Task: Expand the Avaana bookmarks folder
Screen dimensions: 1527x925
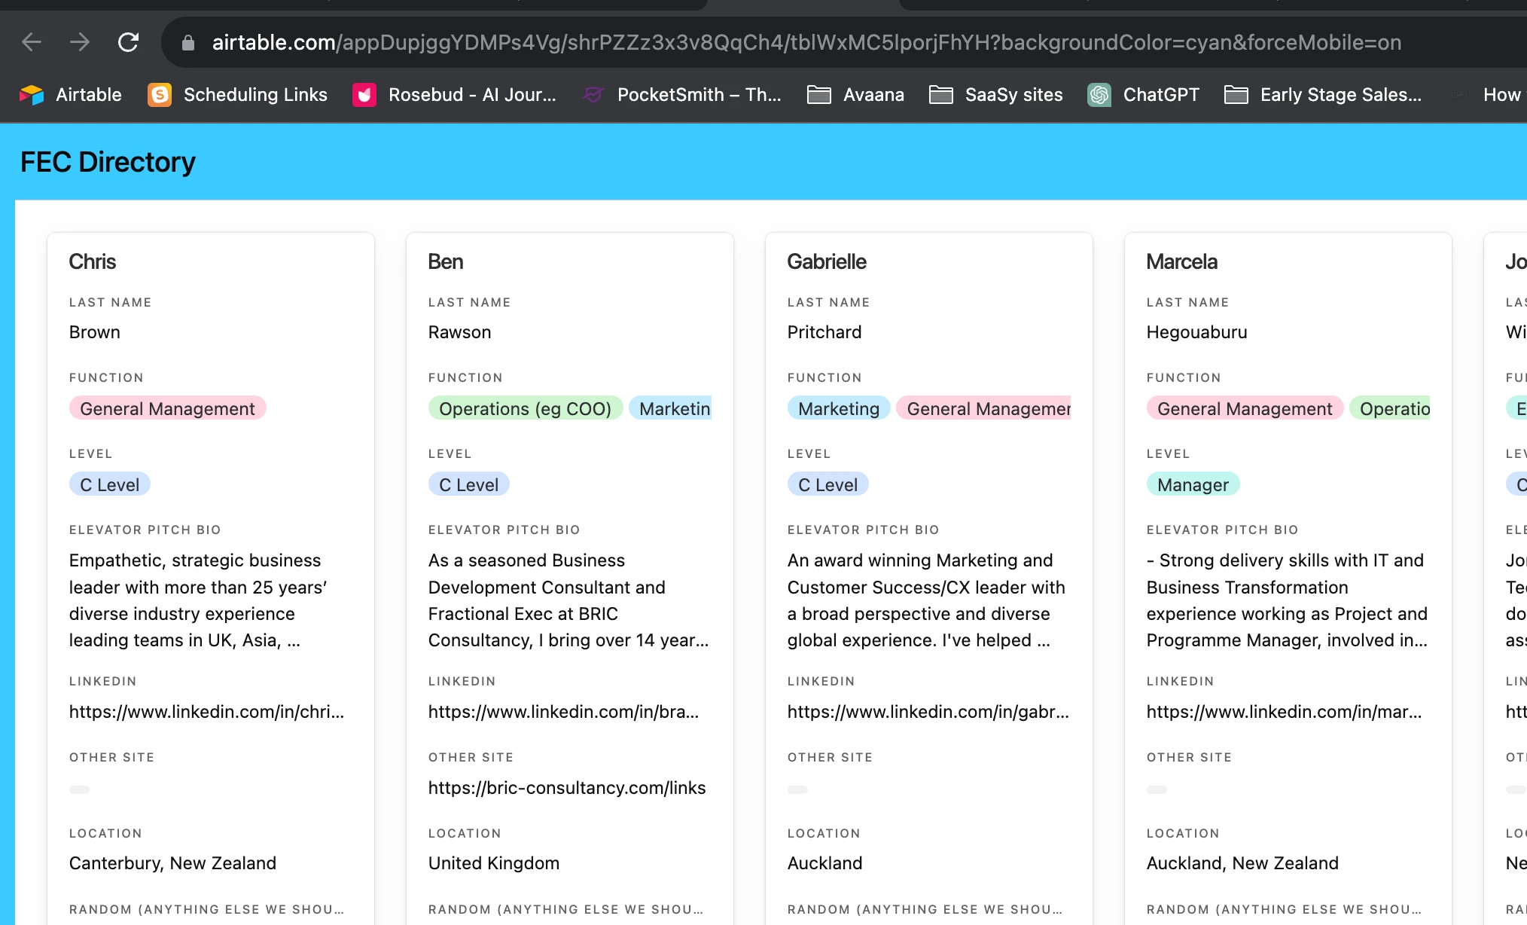Action: pos(855,95)
